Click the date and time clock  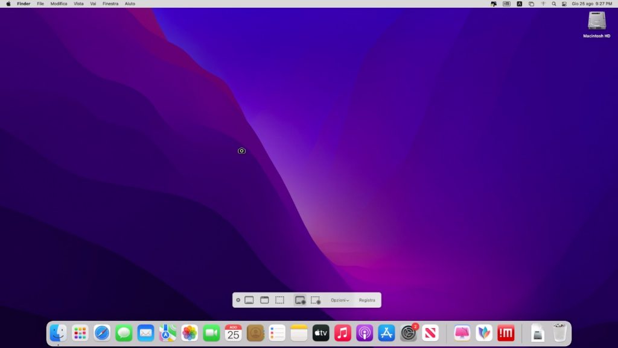pyautogui.click(x=591, y=4)
